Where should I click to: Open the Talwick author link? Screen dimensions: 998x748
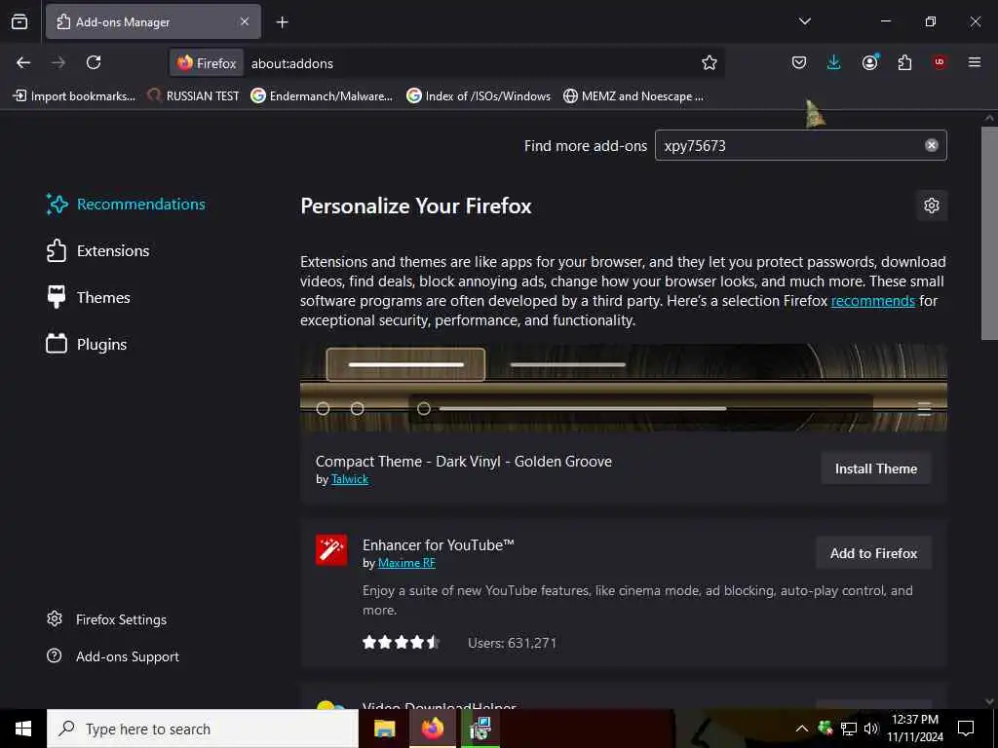tap(350, 479)
